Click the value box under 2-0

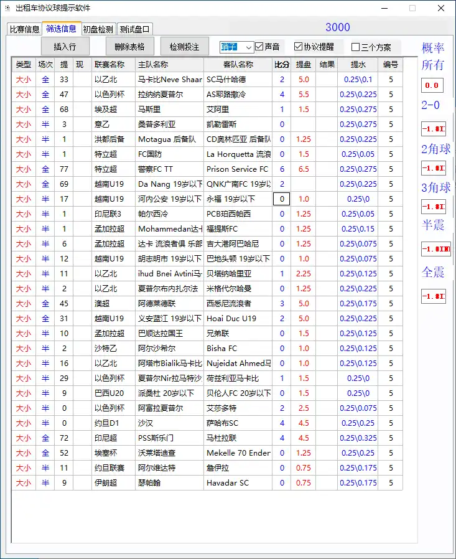(433, 129)
